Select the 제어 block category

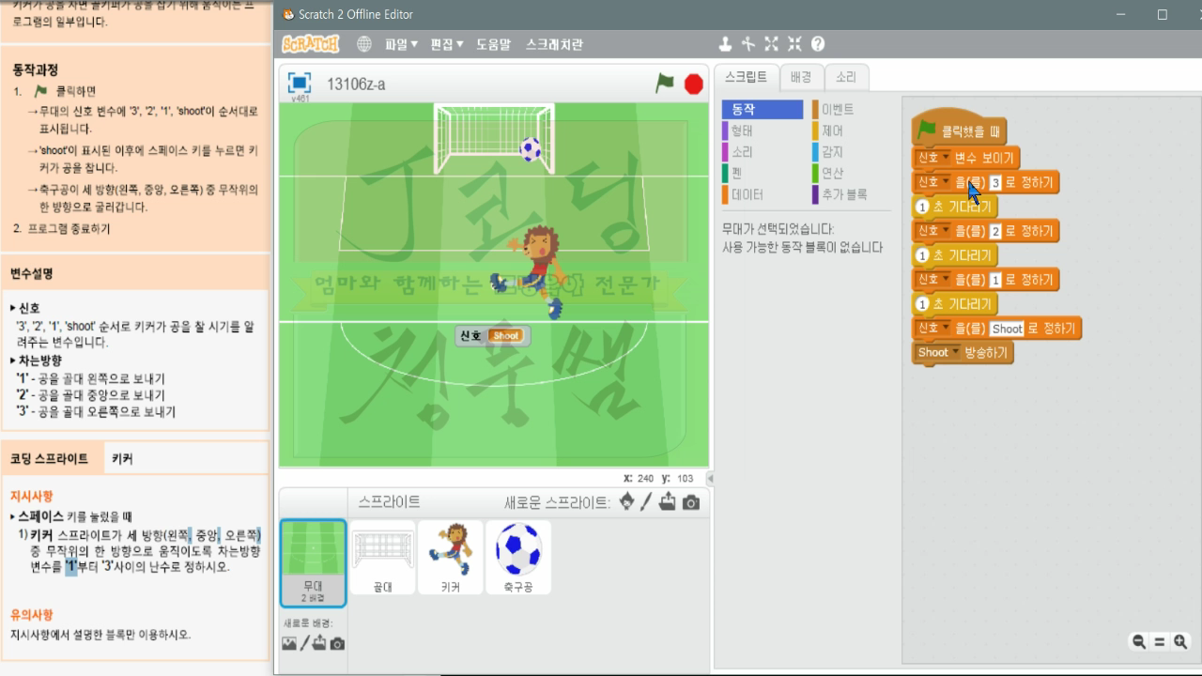pos(851,131)
